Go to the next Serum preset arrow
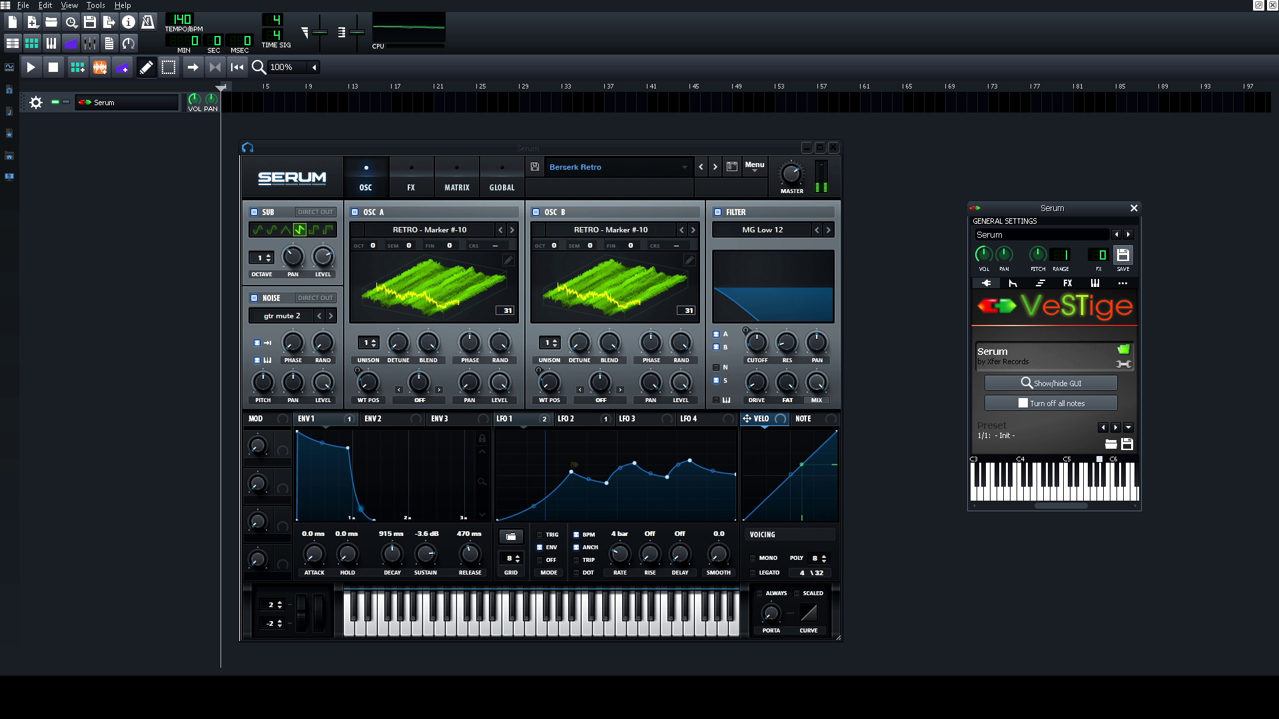1279x719 pixels. pos(715,167)
